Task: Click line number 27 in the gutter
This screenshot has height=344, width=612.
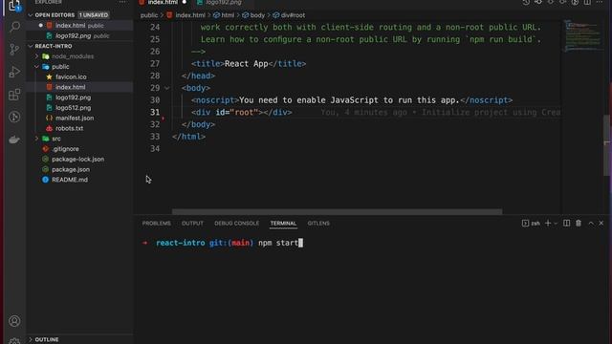Action: click(x=155, y=64)
